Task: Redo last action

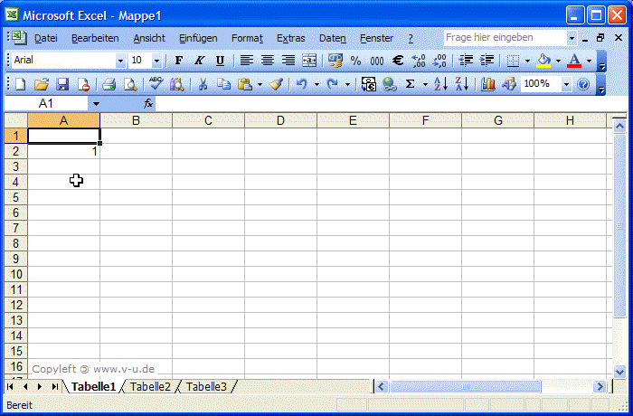Action: click(x=332, y=84)
